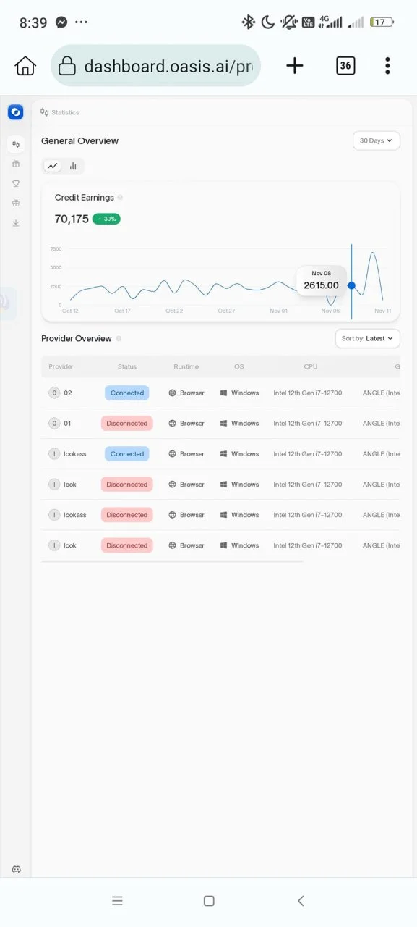Click the info icon beside Provider Overview
Viewport: 417px width, 927px height.
(x=119, y=338)
